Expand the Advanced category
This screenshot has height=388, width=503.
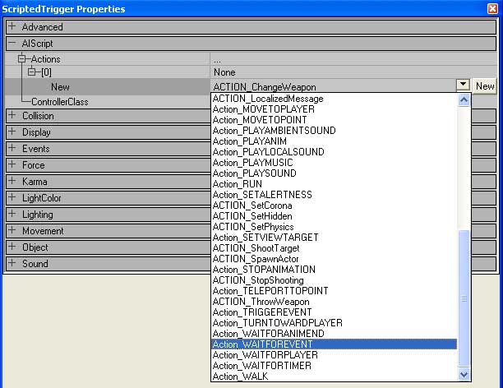coord(12,27)
